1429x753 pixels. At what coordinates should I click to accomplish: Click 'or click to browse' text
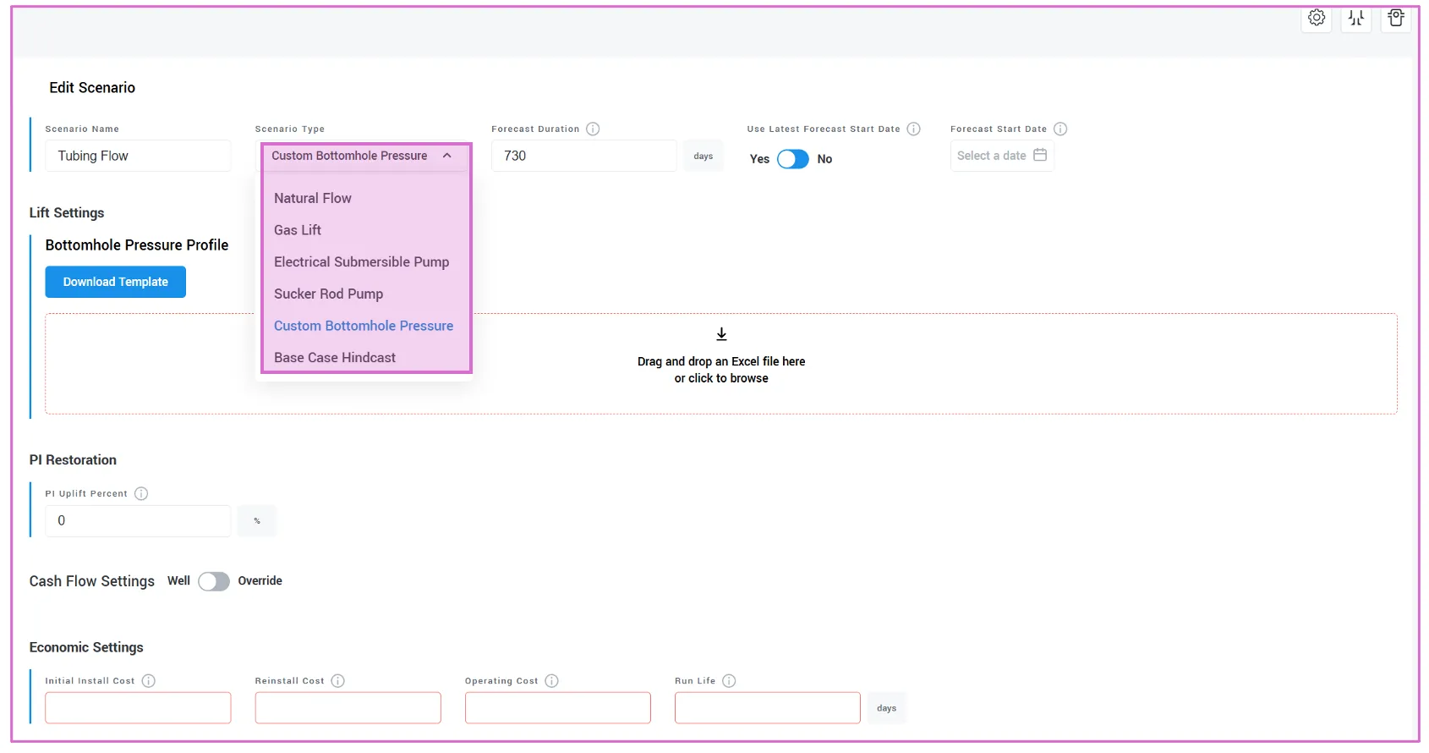click(x=721, y=379)
